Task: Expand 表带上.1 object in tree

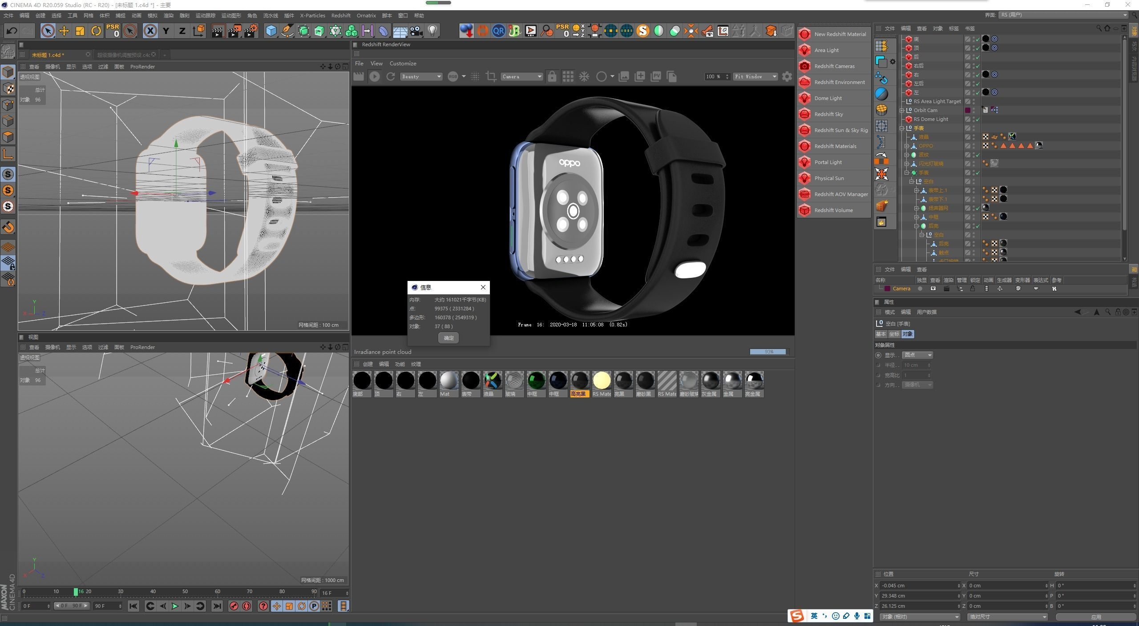Action: pos(917,190)
